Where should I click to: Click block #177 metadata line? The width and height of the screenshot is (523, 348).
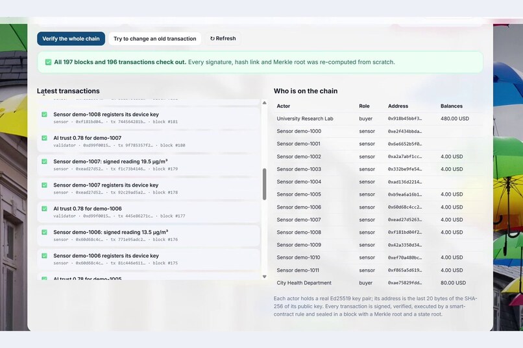(119, 216)
